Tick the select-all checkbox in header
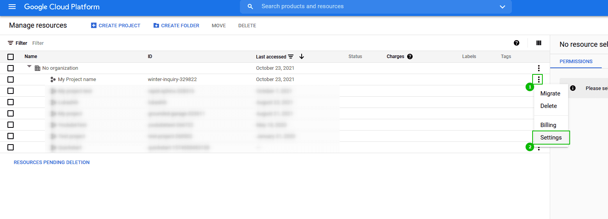This screenshot has height=219, width=608. click(x=11, y=57)
